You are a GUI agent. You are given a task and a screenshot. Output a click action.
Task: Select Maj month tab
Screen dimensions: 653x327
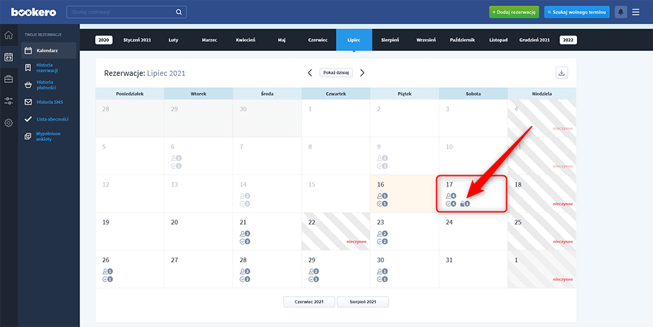282,40
